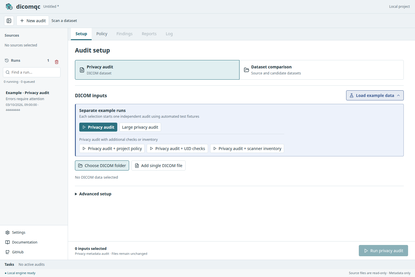Viewport: 415px width, 277px height.
Task: Open the Reports tab
Action: coord(149,34)
